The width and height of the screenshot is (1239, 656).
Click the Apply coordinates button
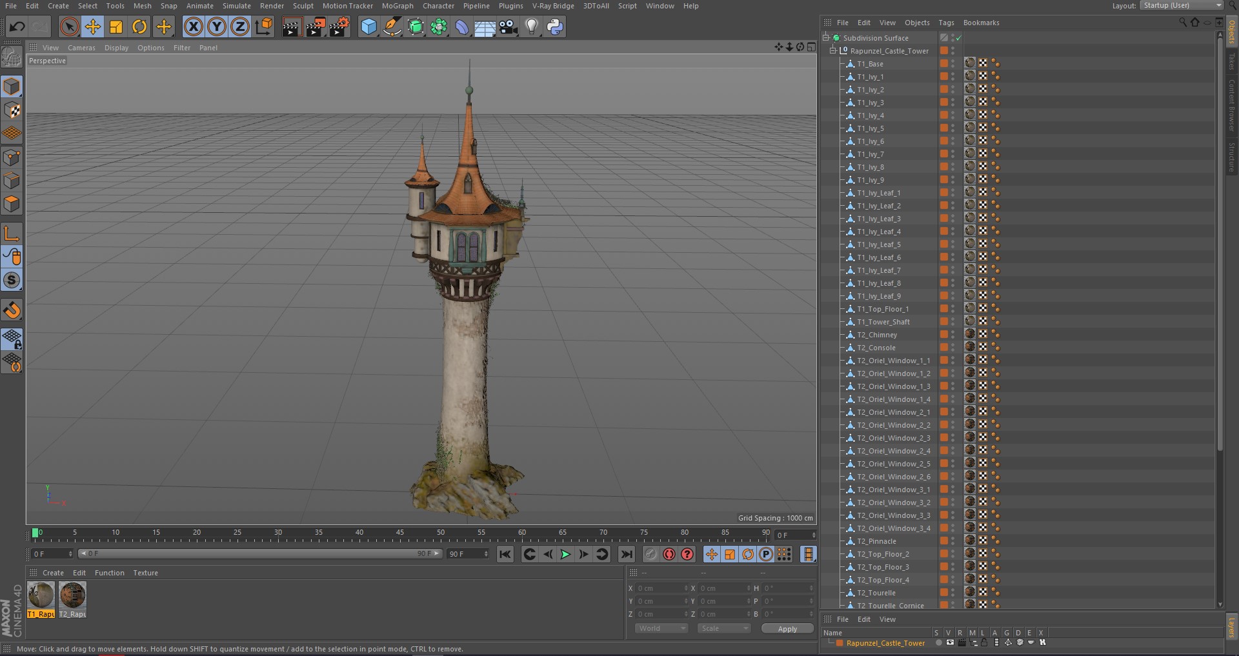tap(787, 629)
